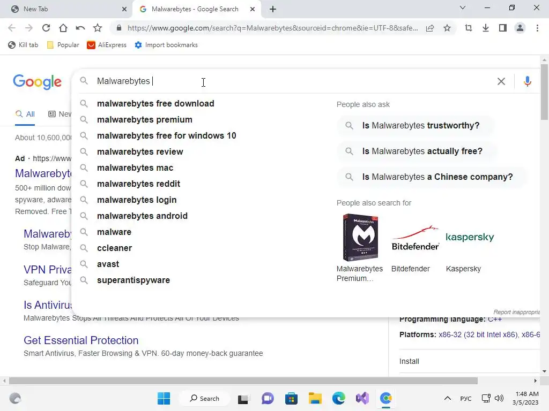This screenshot has height=411, width=549.
Task: Choose the avast suggestion
Action: pyautogui.click(x=108, y=264)
